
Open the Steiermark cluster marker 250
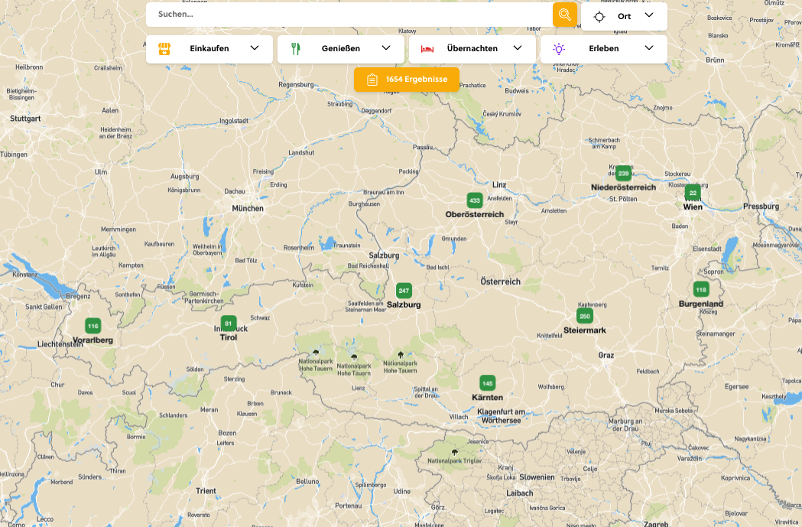585,316
